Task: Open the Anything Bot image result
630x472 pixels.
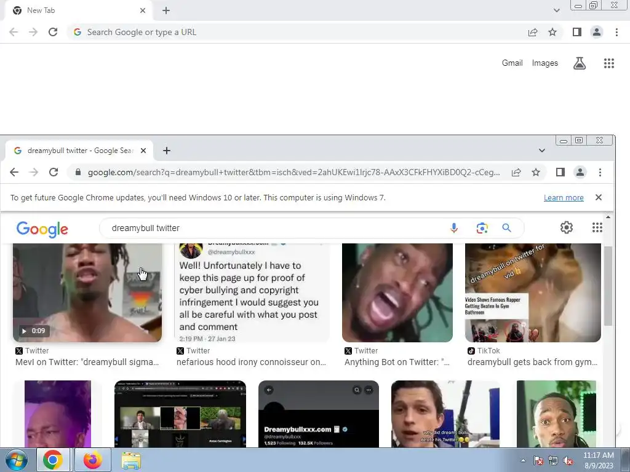Action: (397, 293)
